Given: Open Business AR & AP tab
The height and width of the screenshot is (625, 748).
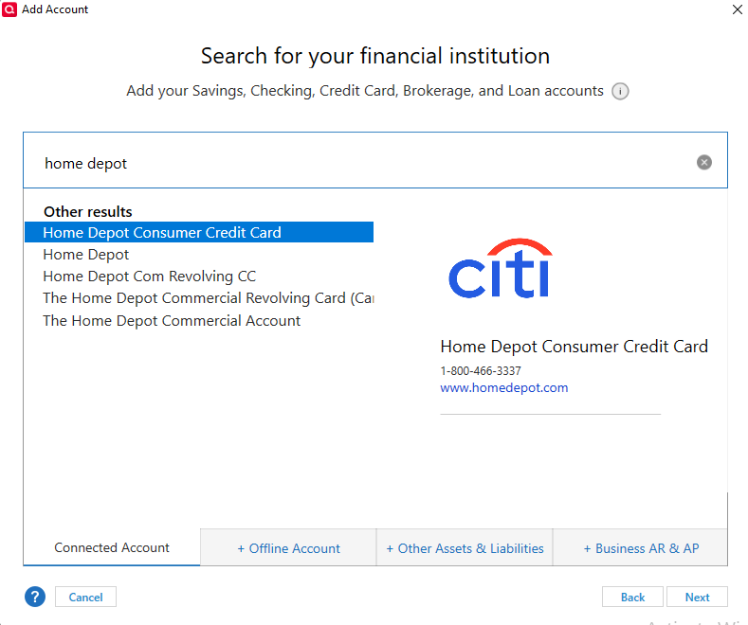Looking at the screenshot, I should [x=641, y=548].
